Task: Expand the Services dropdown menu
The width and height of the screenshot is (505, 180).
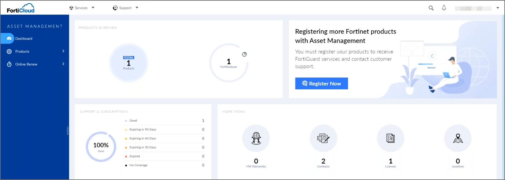Action: click(82, 8)
